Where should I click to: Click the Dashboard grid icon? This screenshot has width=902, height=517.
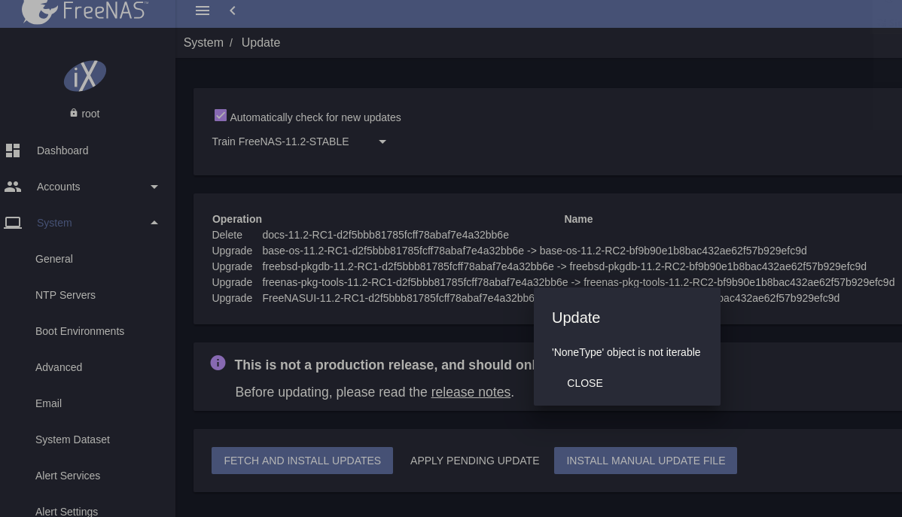coord(13,150)
